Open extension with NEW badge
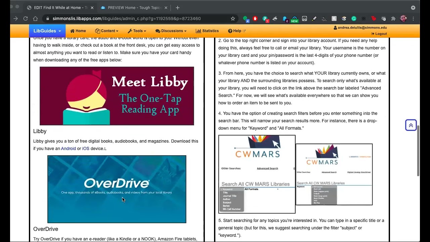Screen dimensions: 430x242 (295, 19)
